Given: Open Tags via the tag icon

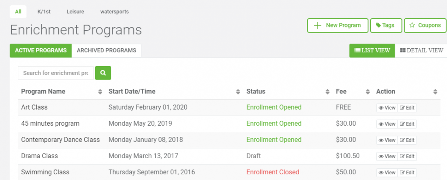Looking at the screenshot, I should click(x=378, y=25).
